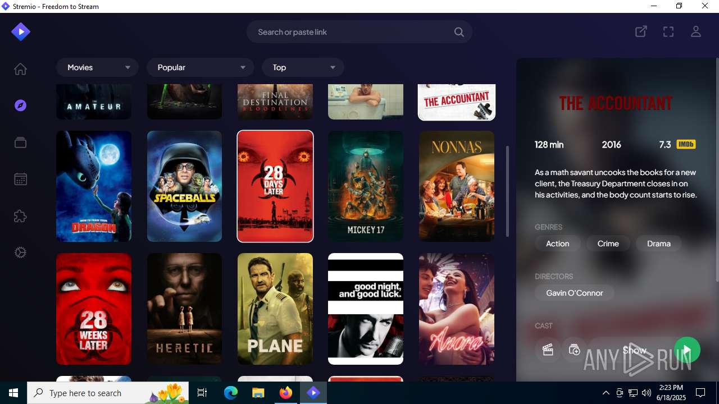This screenshot has width=719, height=404.
Task: Select the Discover compass icon
Action: pos(20,105)
